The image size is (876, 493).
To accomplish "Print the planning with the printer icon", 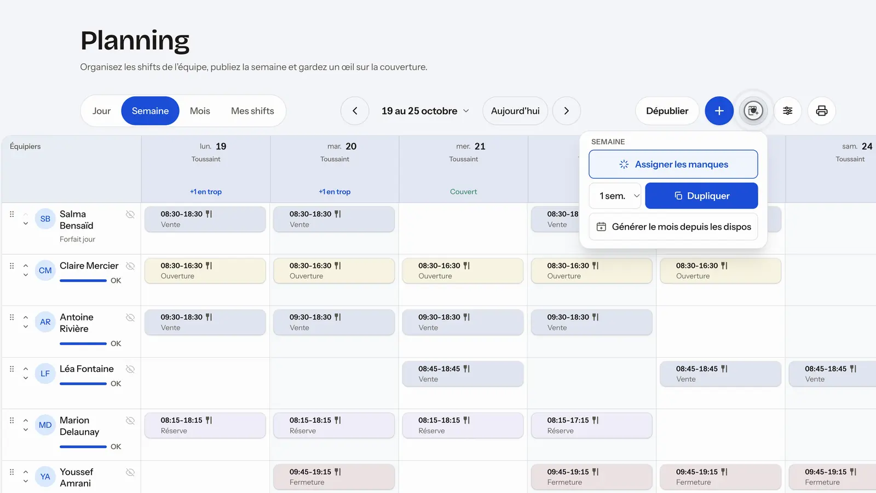I will pyautogui.click(x=822, y=111).
